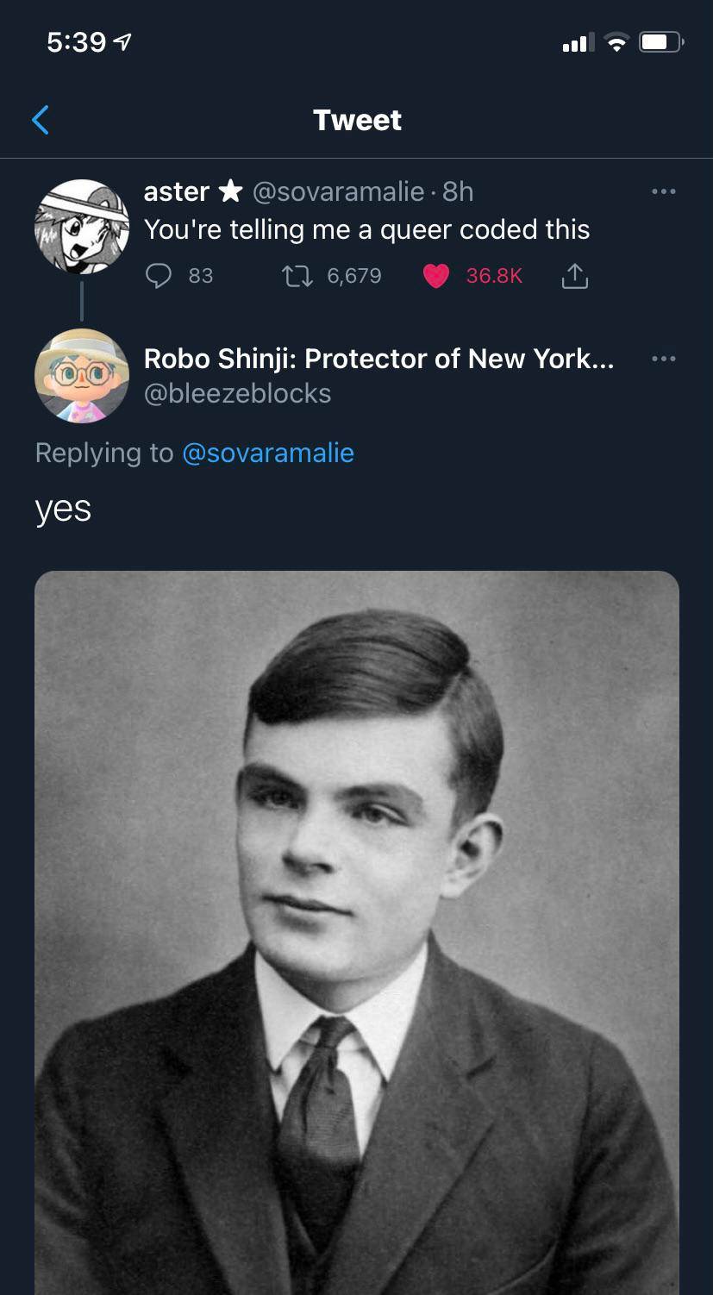Open three-dot menu on Robo Shinji's reply
This screenshot has height=1295, width=713.
pyautogui.click(x=663, y=359)
